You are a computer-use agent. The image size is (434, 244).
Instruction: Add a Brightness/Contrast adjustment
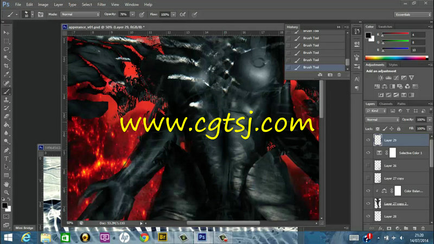[381, 78]
